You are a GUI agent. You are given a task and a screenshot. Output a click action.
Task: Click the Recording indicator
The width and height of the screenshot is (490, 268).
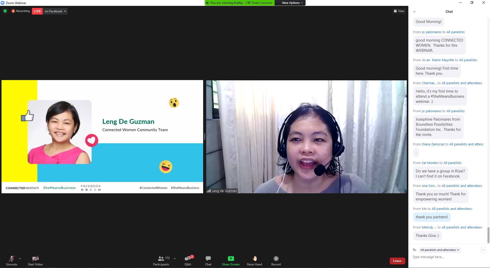[x=21, y=11]
